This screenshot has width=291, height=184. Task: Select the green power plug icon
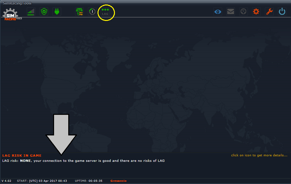pos(57,12)
